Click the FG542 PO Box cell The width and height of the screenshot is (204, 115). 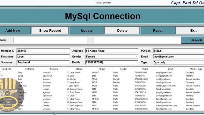tap(95, 79)
